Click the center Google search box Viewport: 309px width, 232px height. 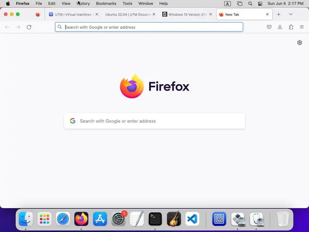click(x=154, y=121)
